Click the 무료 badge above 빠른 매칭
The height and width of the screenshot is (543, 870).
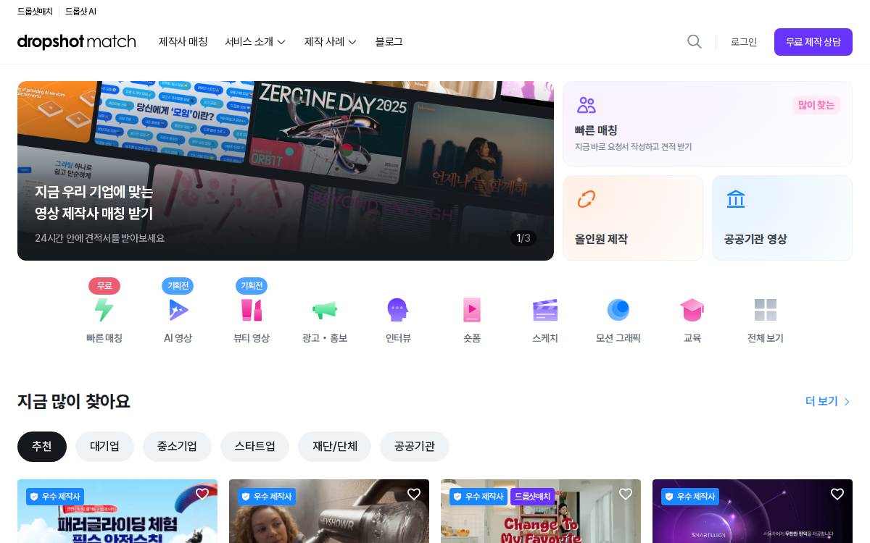(x=104, y=286)
